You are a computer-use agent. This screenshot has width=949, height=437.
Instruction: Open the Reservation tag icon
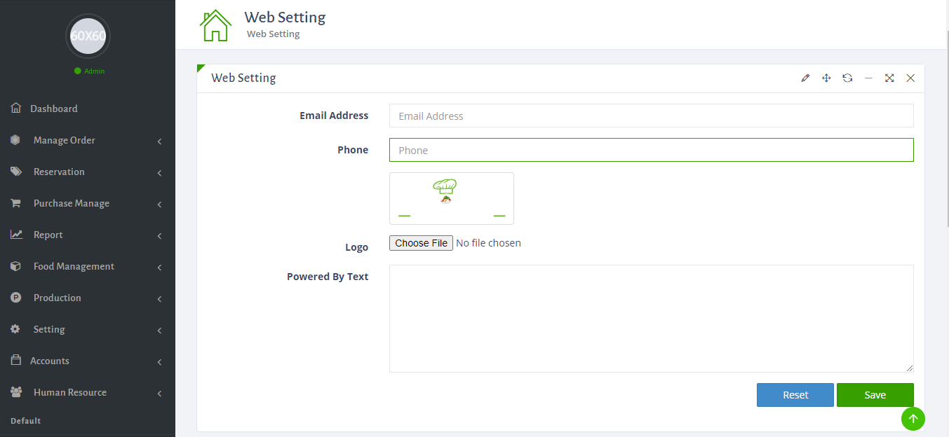click(15, 172)
